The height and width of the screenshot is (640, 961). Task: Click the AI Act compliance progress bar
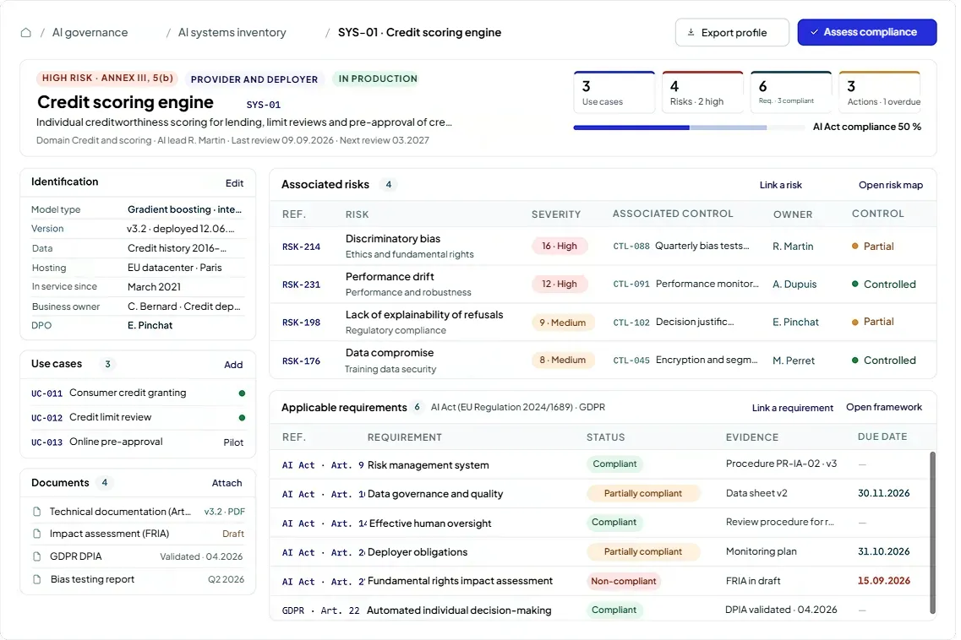[x=689, y=127]
